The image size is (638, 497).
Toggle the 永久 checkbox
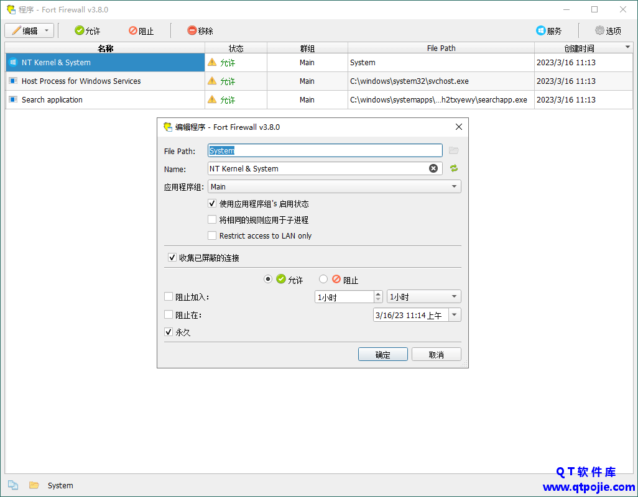169,332
